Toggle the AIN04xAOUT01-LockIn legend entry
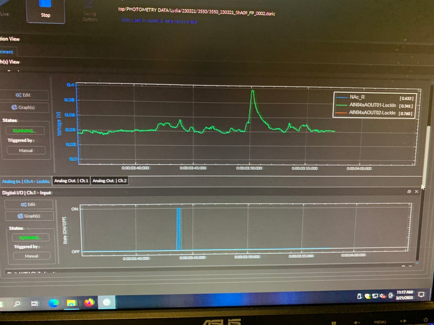Screen dimensions: 434x325 (371, 105)
